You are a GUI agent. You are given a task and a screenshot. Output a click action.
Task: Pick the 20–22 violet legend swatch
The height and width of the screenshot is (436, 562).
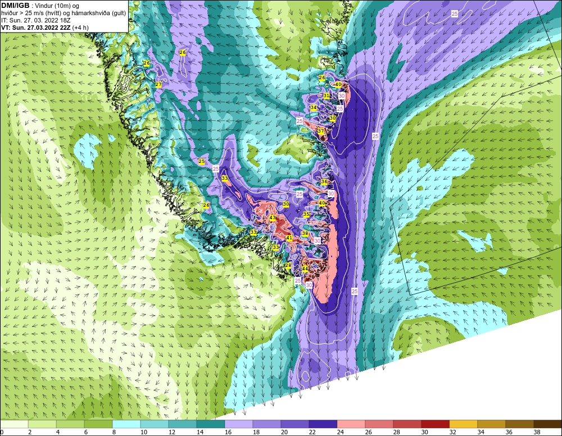(295, 424)
